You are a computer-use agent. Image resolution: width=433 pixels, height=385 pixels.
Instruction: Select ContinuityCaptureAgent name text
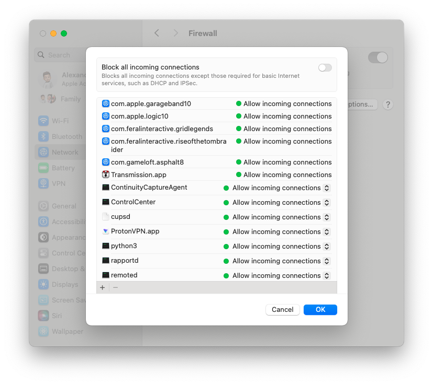pos(149,188)
